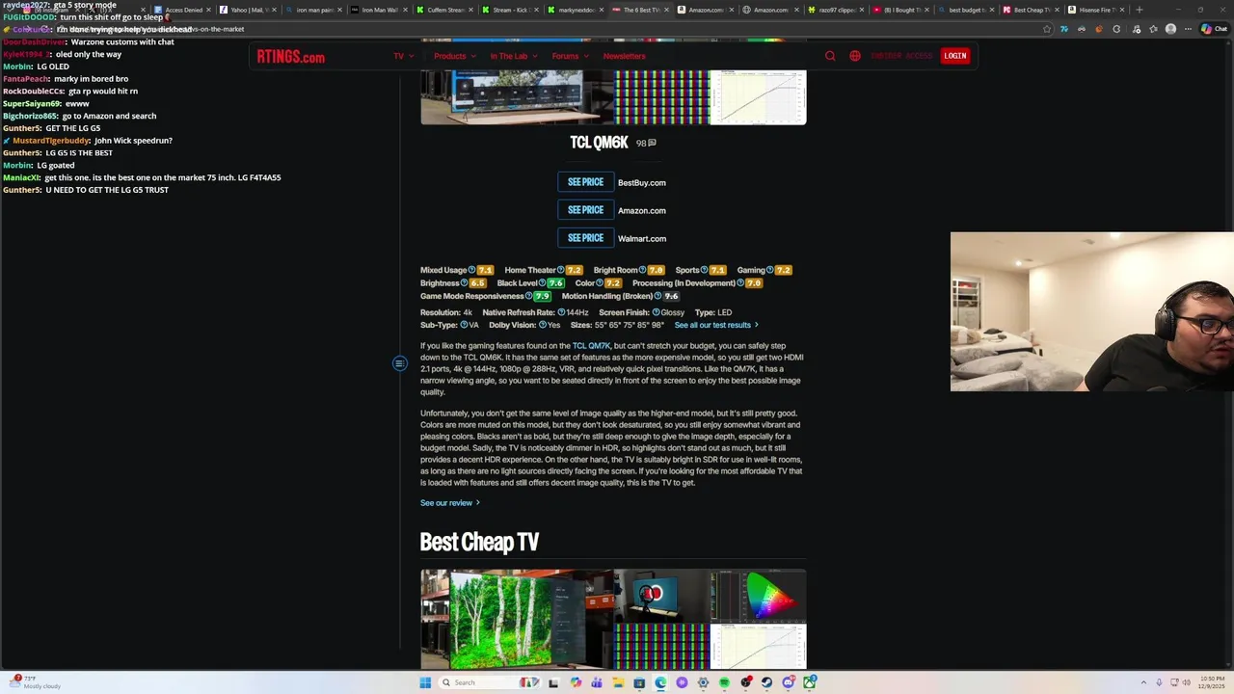Screen dimensions: 1234x694
Task: Show Color score help icon
Action: pyautogui.click(x=600, y=283)
